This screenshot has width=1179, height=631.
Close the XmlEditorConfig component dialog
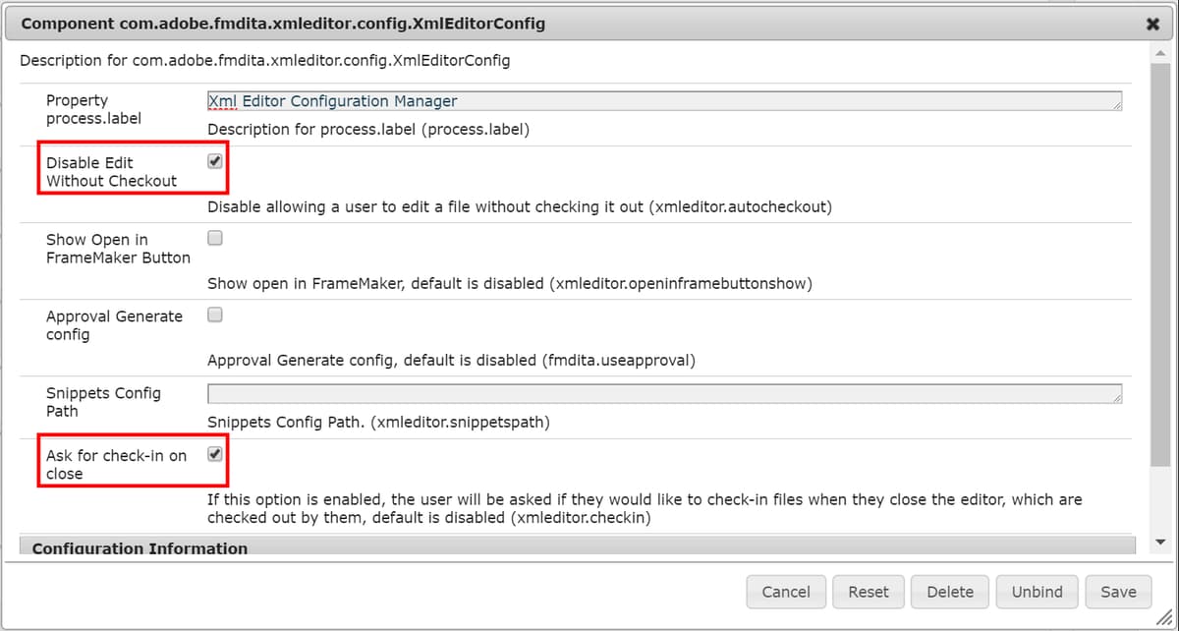[1152, 23]
